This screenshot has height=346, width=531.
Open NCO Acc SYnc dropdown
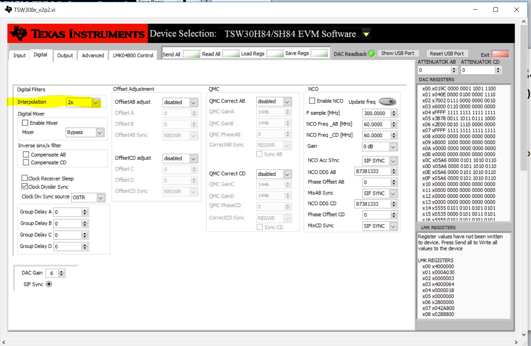pos(393,161)
